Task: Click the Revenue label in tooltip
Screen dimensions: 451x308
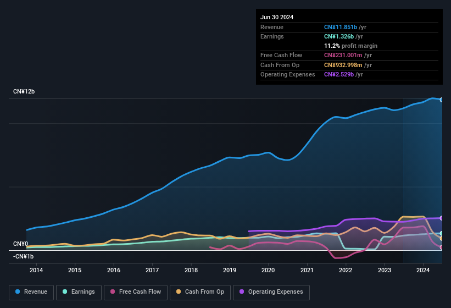Action: [x=272, y=27]
